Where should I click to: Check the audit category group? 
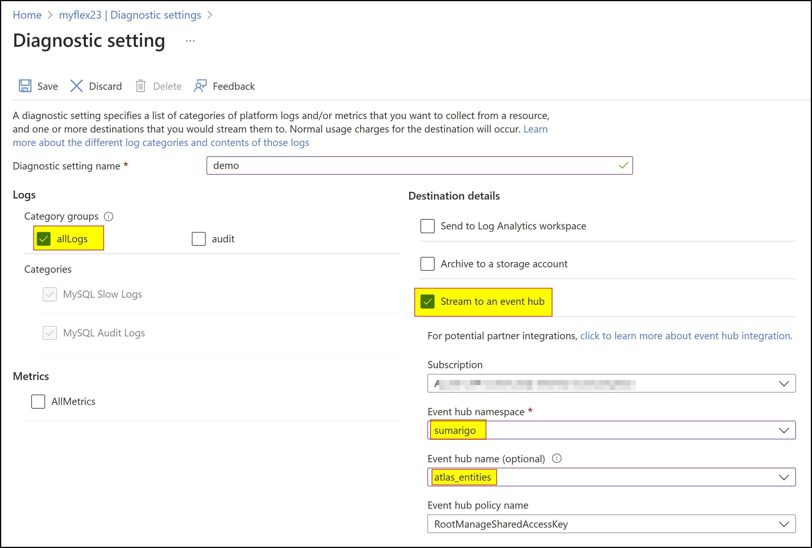[x=198, y=239]
